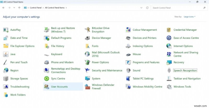Open the Network and Sharing Centre icon
Screen dimensions: 209x108
pos(169,54)
